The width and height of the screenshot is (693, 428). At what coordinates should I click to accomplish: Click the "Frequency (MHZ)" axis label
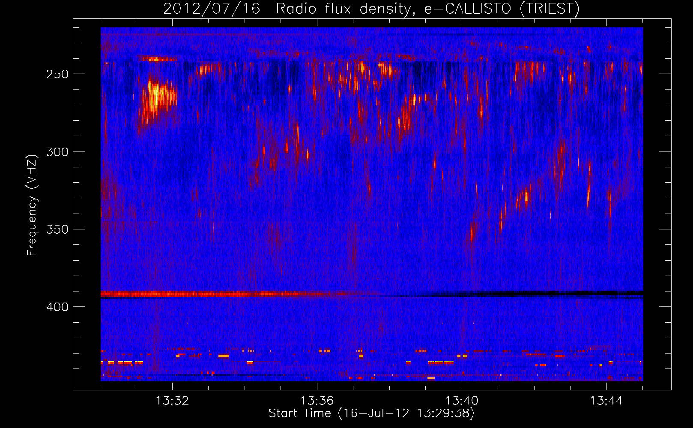click(32, 205)
